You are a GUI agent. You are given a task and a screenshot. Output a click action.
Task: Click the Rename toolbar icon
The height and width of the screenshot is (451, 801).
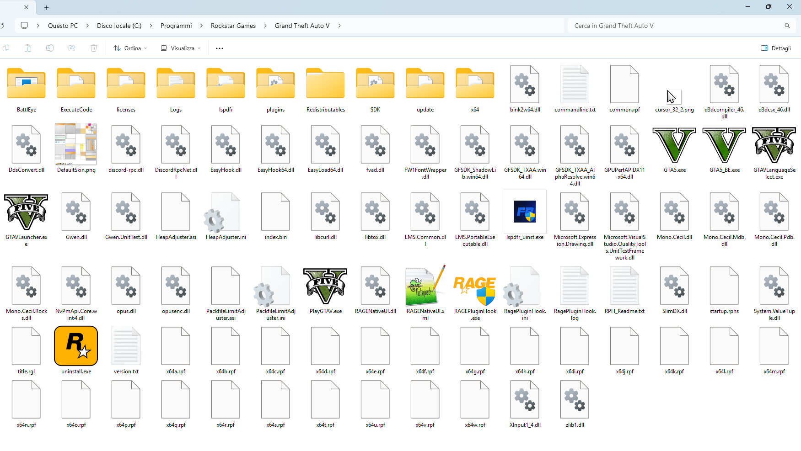(50, 48)
